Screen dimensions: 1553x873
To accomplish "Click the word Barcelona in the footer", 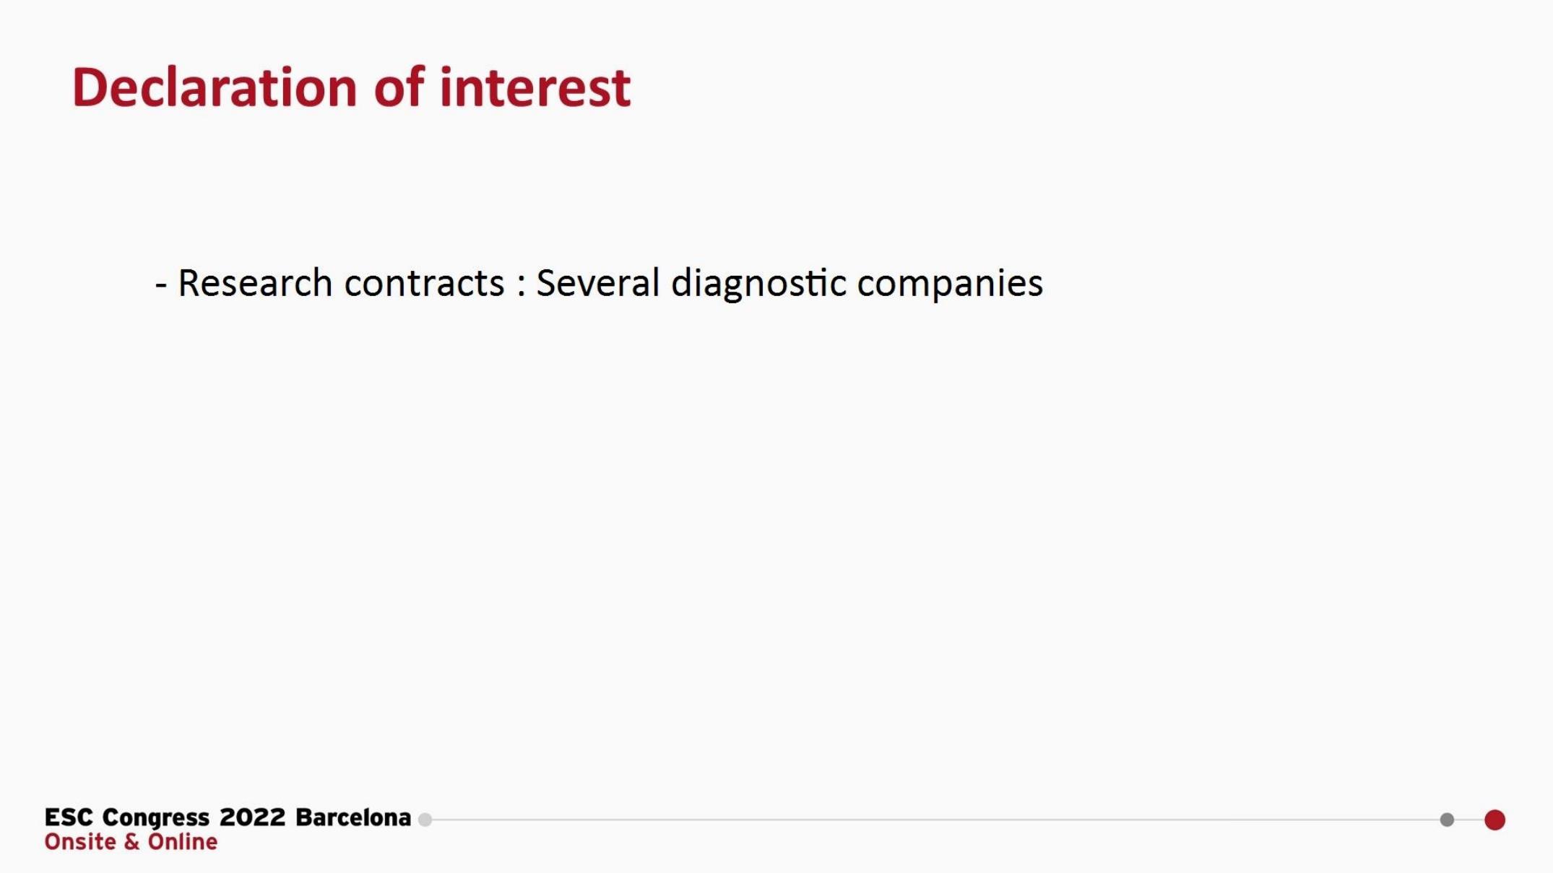I will pos(353,817).
